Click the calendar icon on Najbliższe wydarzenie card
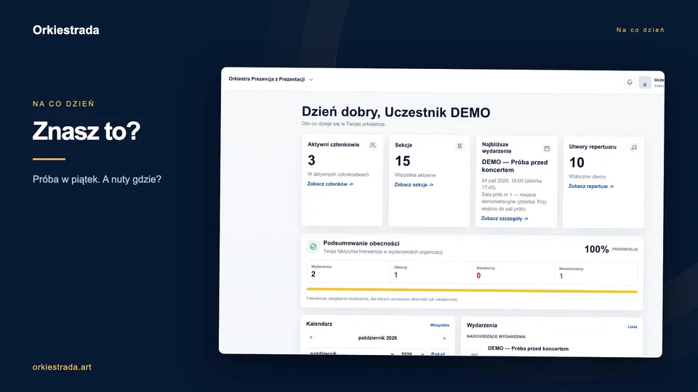The height and width of the screenshot is (392, 698). pos(547,148)
